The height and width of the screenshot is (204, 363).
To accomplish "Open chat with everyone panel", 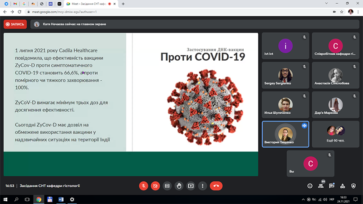I will tap(332, 185).
